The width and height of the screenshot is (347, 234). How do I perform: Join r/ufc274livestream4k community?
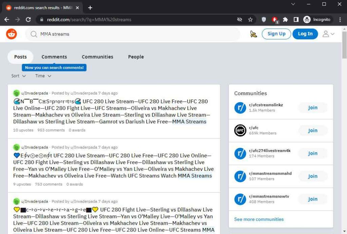point(313,153)
